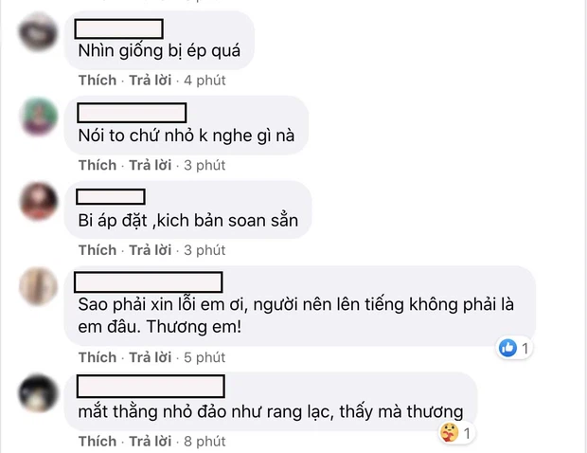The image size is (587, 453).
Task: Click the blue like reaction icon
Action: point(507,348)
